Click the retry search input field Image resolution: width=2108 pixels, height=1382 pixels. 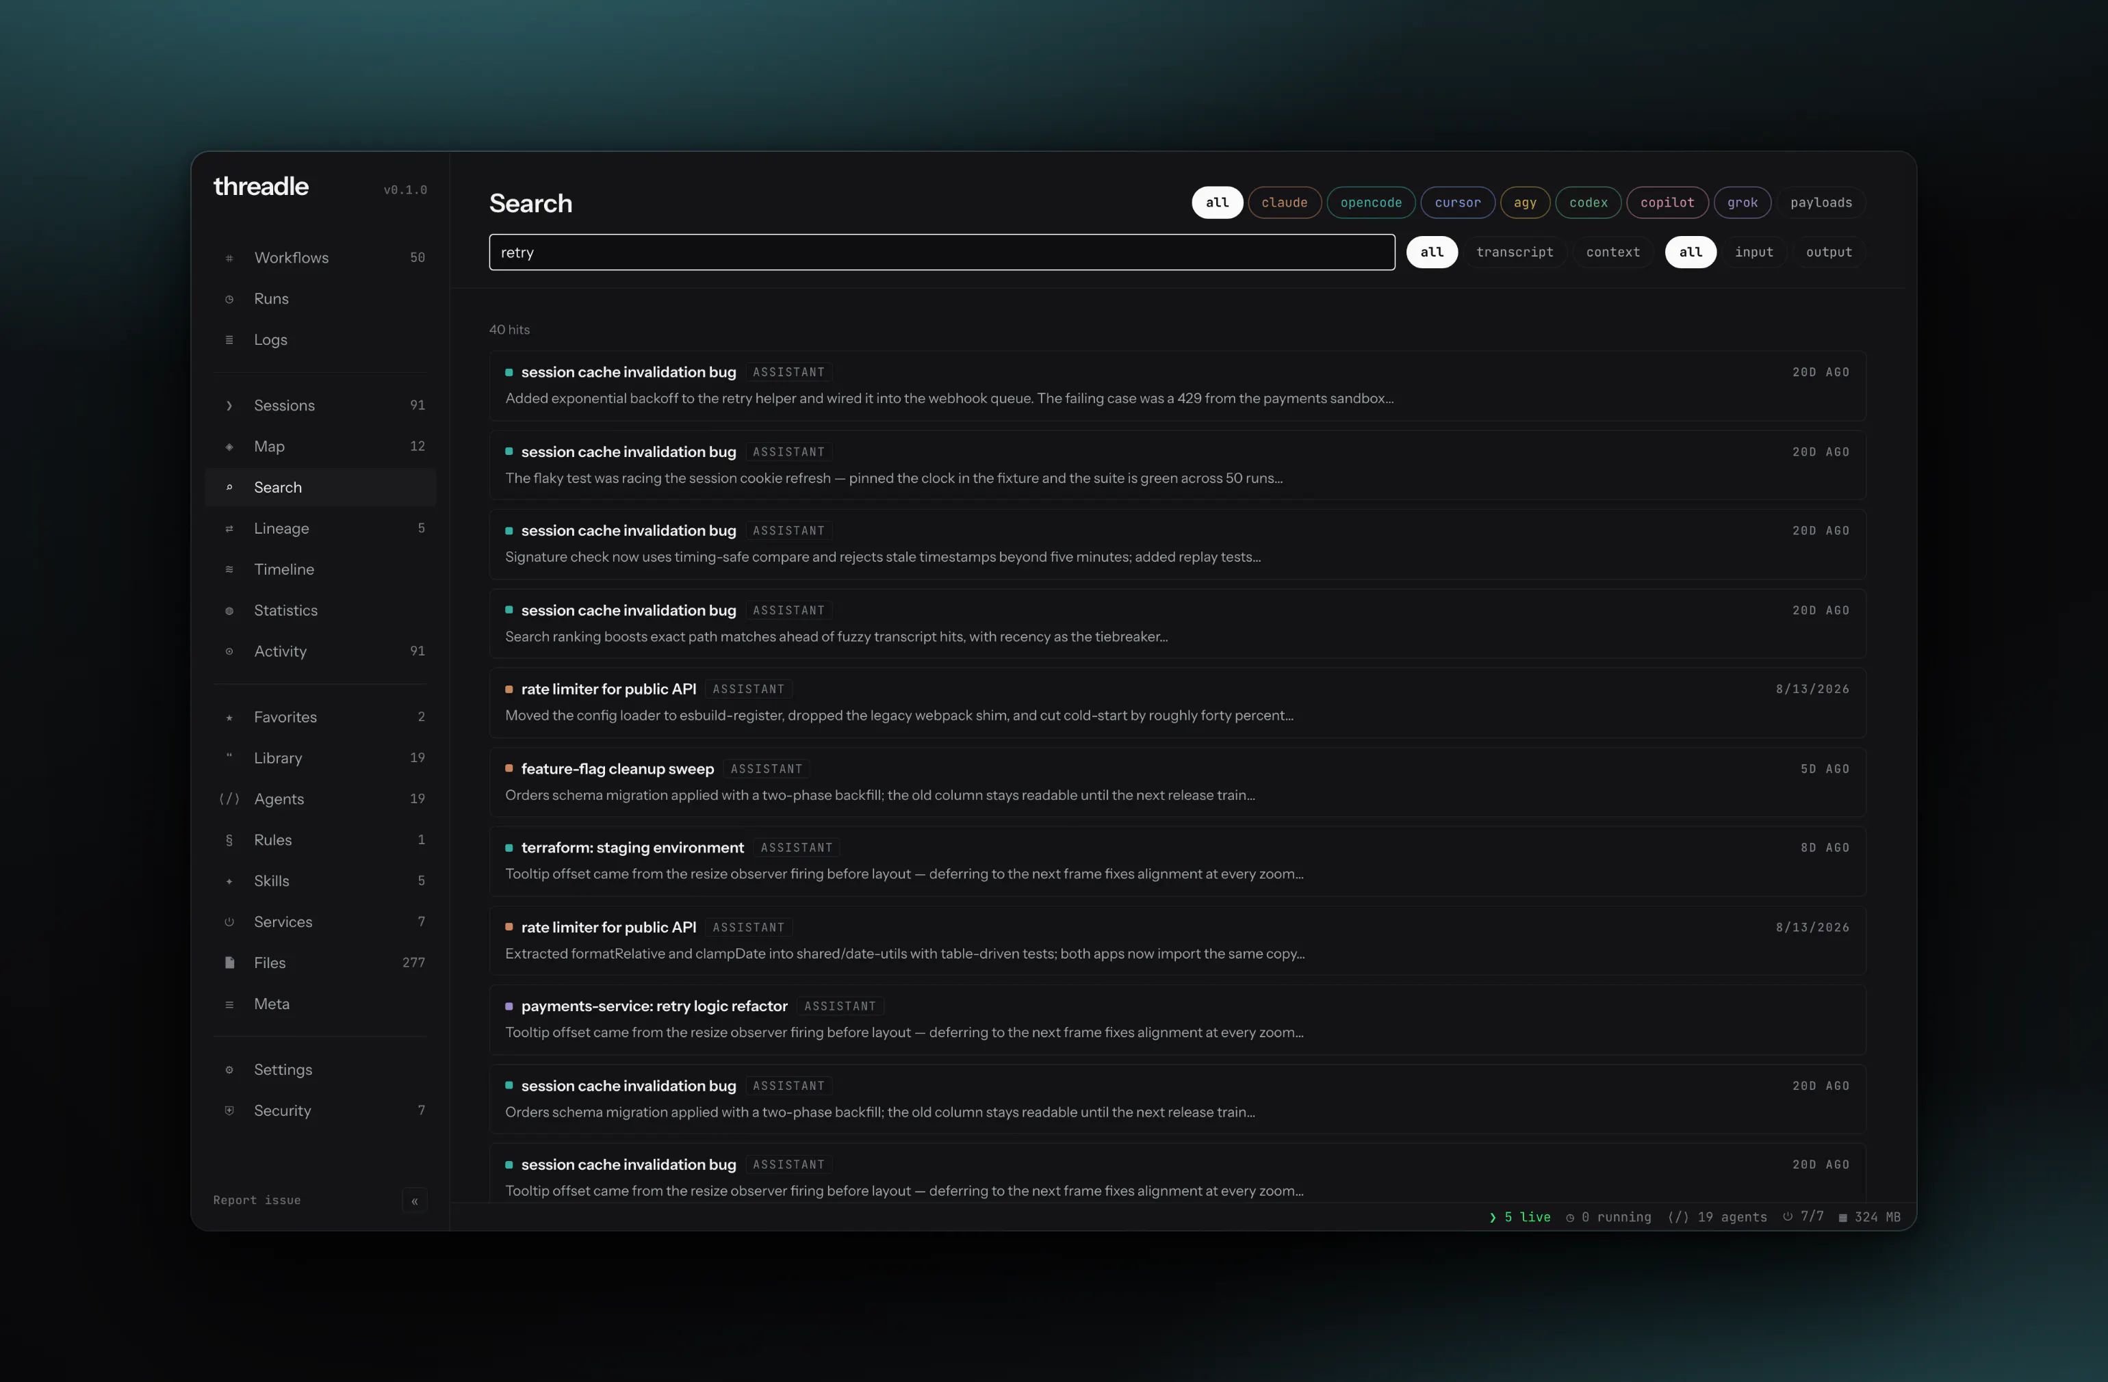(942, 252)
